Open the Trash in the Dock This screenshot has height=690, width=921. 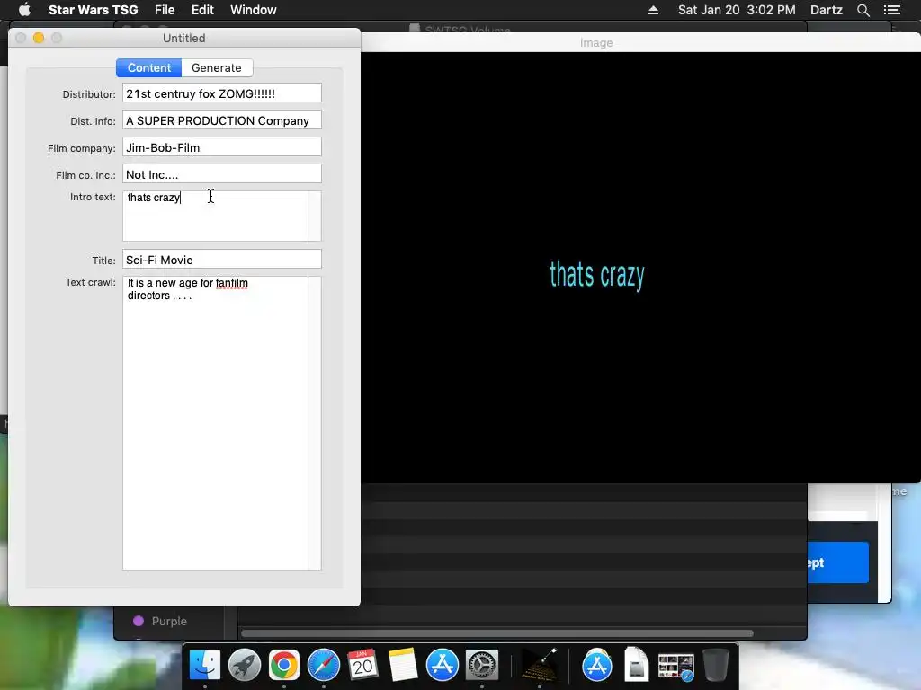(715, 665)
